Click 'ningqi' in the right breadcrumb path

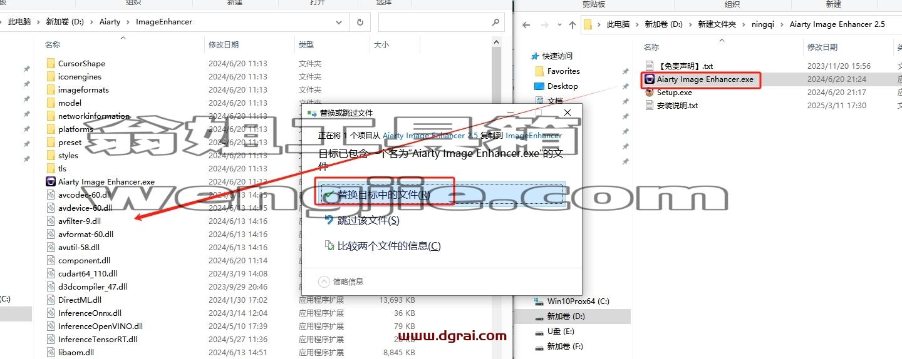764,24
